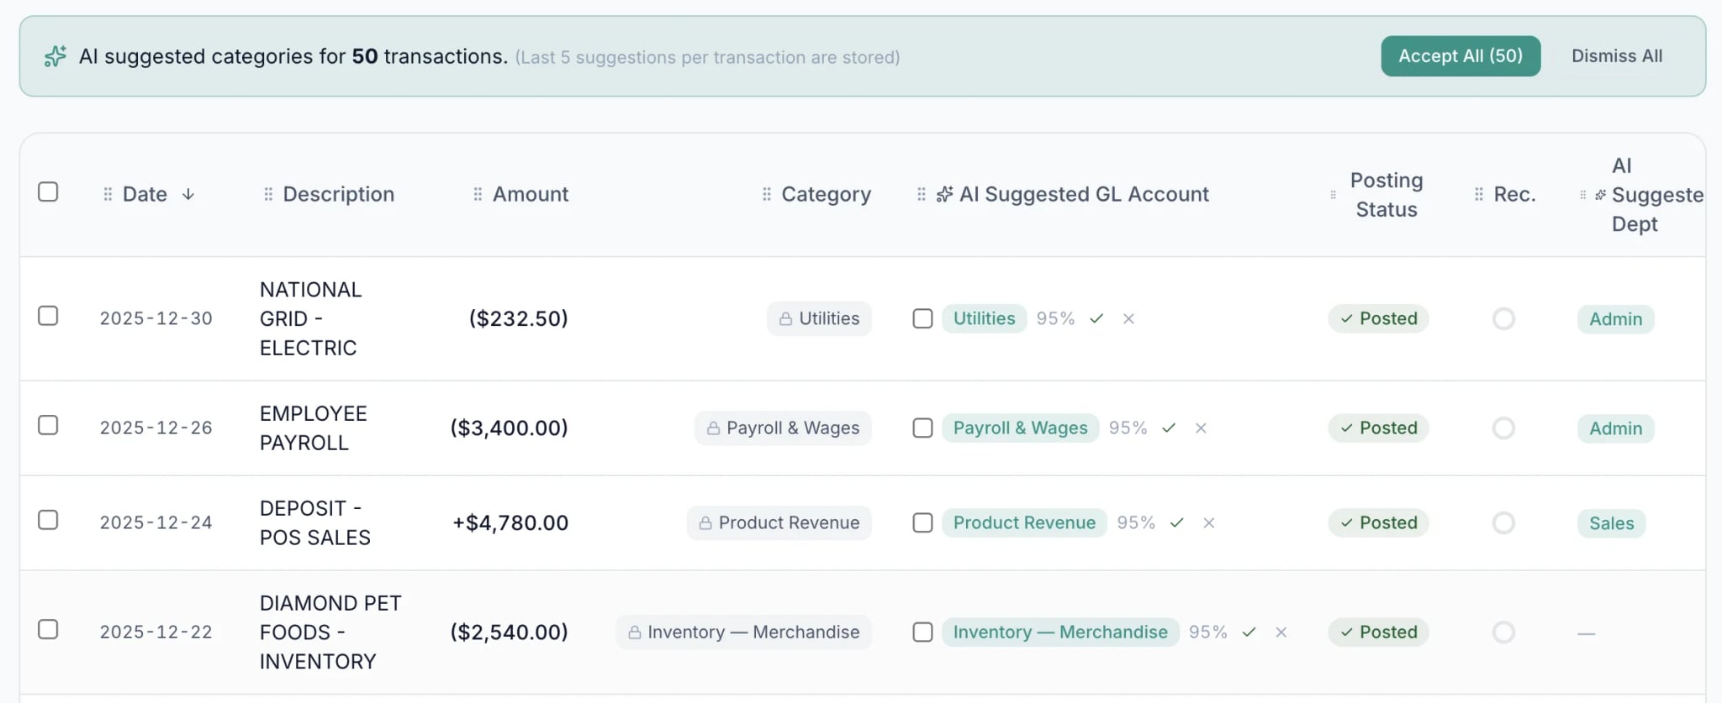Dismiss the Inventory — Merchandise suggestion X
1722x703 pixels.
click(1281, 632)
